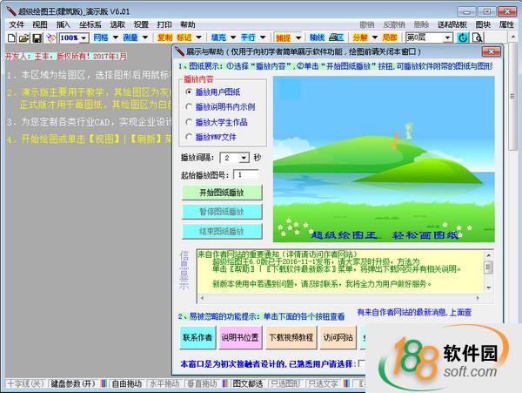Expand the arrow next to 平行
The width and height of the screenshot is (522, 393).
pos(263,37)
